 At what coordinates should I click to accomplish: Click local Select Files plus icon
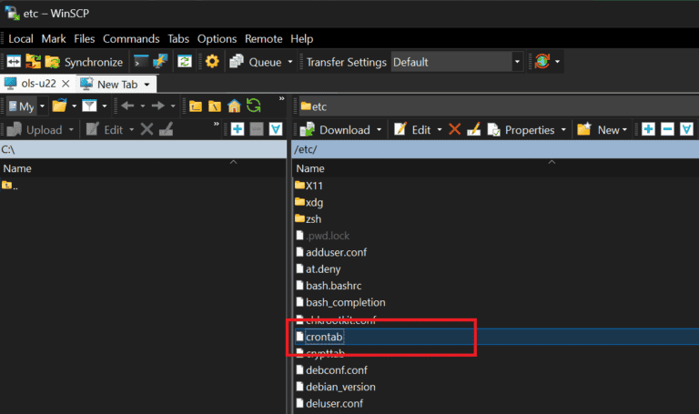click(238, 130)
